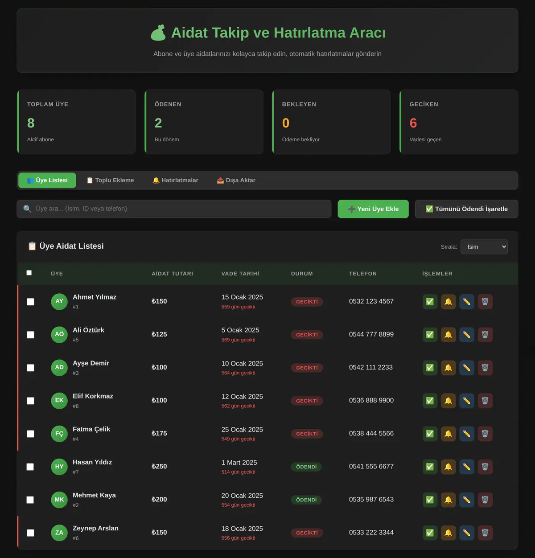Mark Fatma Çelik as paid
Viewport: 535px width, 558px height.
[x=430, y=434]
